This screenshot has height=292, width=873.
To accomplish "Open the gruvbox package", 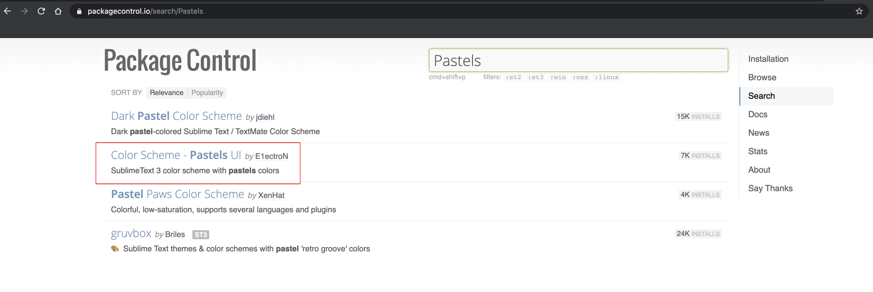I will 131,233.
